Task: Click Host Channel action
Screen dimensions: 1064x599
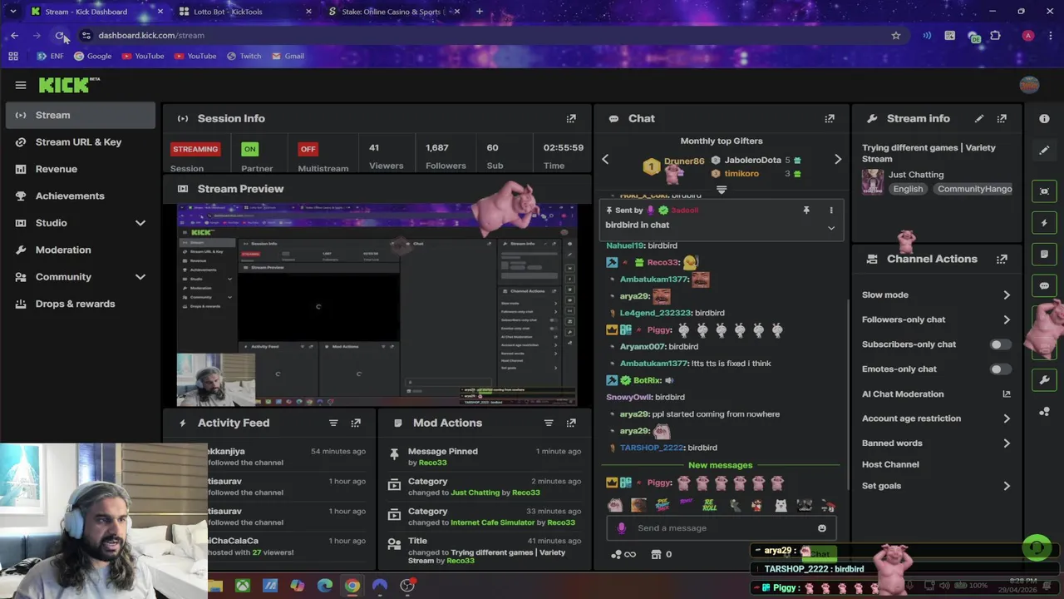Action: [890, 464]
